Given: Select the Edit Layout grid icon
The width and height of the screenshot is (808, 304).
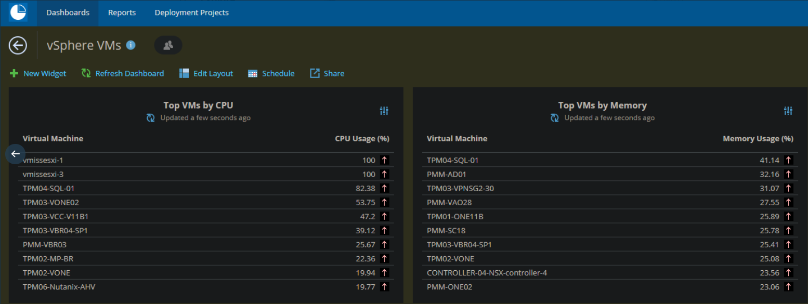Looking at the screenshot, I should (184, 73).
